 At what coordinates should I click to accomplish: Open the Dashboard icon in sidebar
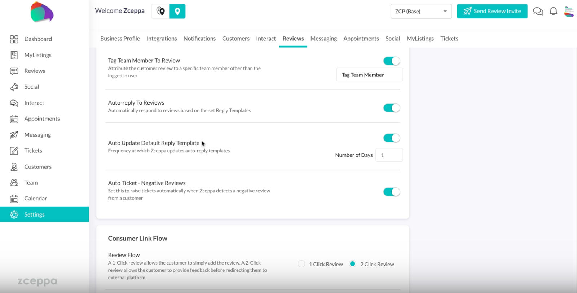point(14,39)
